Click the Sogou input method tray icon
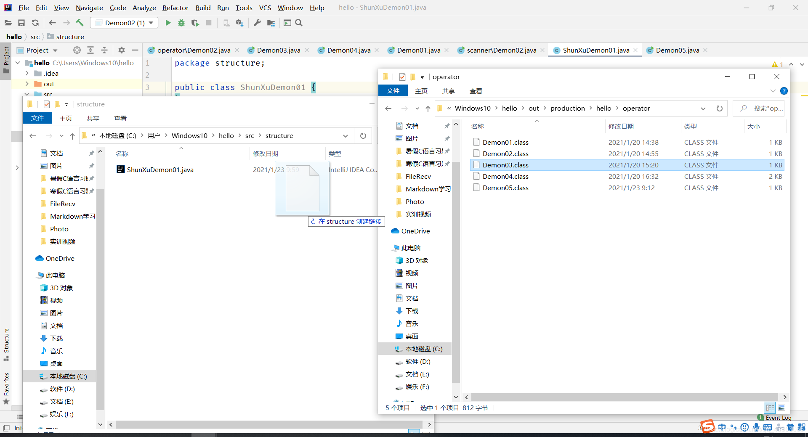Image resolution: width=808 pixels, height=437 pixels. click(707, 426)
